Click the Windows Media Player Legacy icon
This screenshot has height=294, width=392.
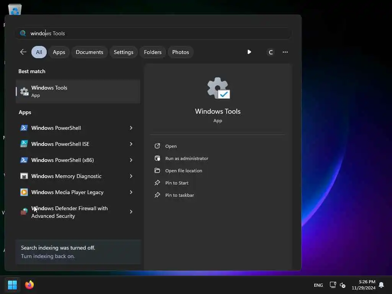pyautogui.click(x=24, y=192)
